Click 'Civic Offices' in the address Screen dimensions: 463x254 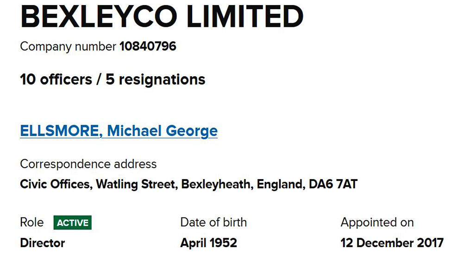(56, 184)
